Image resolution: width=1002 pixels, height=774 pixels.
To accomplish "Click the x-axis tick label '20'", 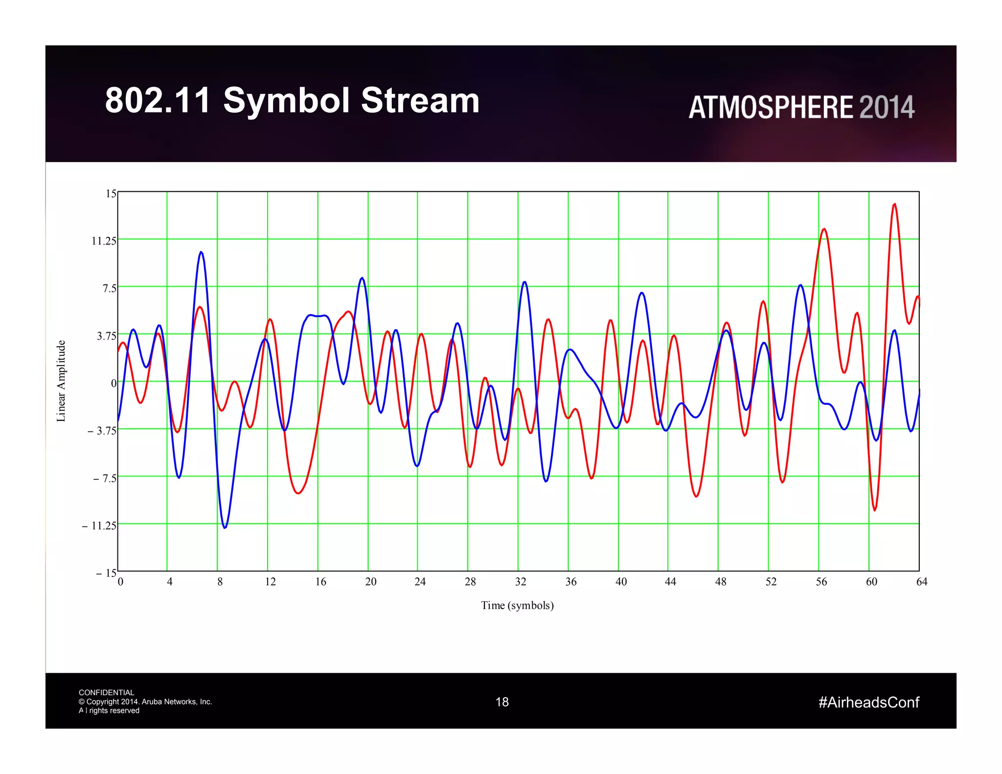I will coord(371,582).
